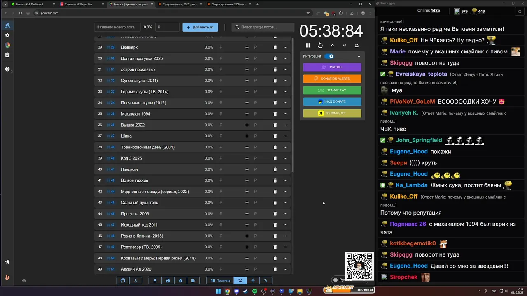Click the double-up timer increase icon
Image resolution: width=527 pixels, height=296 pixels.
357,46
